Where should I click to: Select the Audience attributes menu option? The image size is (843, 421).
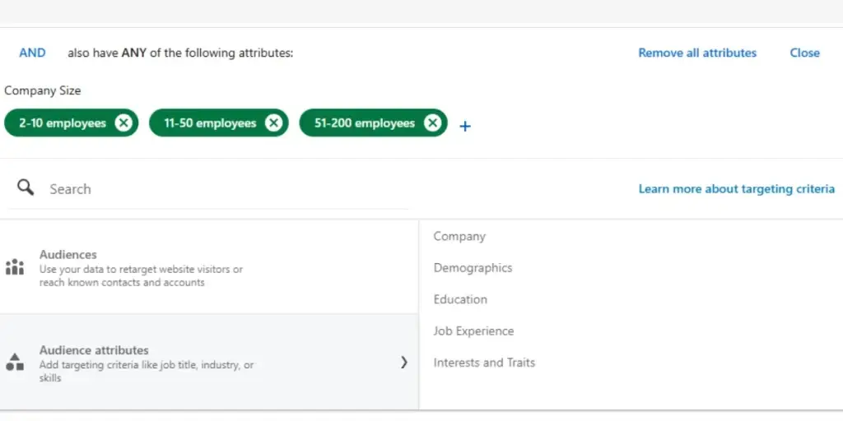(209, 363)
